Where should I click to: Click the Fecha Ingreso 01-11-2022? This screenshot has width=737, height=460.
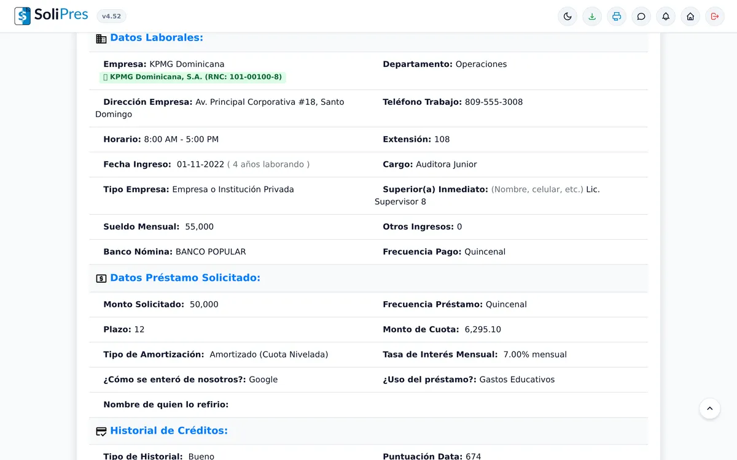(x=200, y=164)
